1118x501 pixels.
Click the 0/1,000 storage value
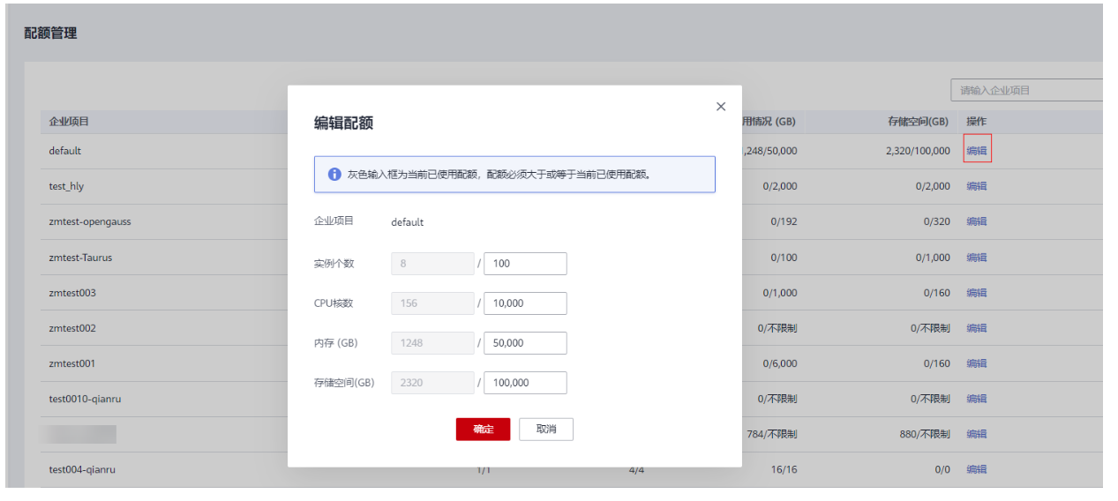click(x=933, y=258)
